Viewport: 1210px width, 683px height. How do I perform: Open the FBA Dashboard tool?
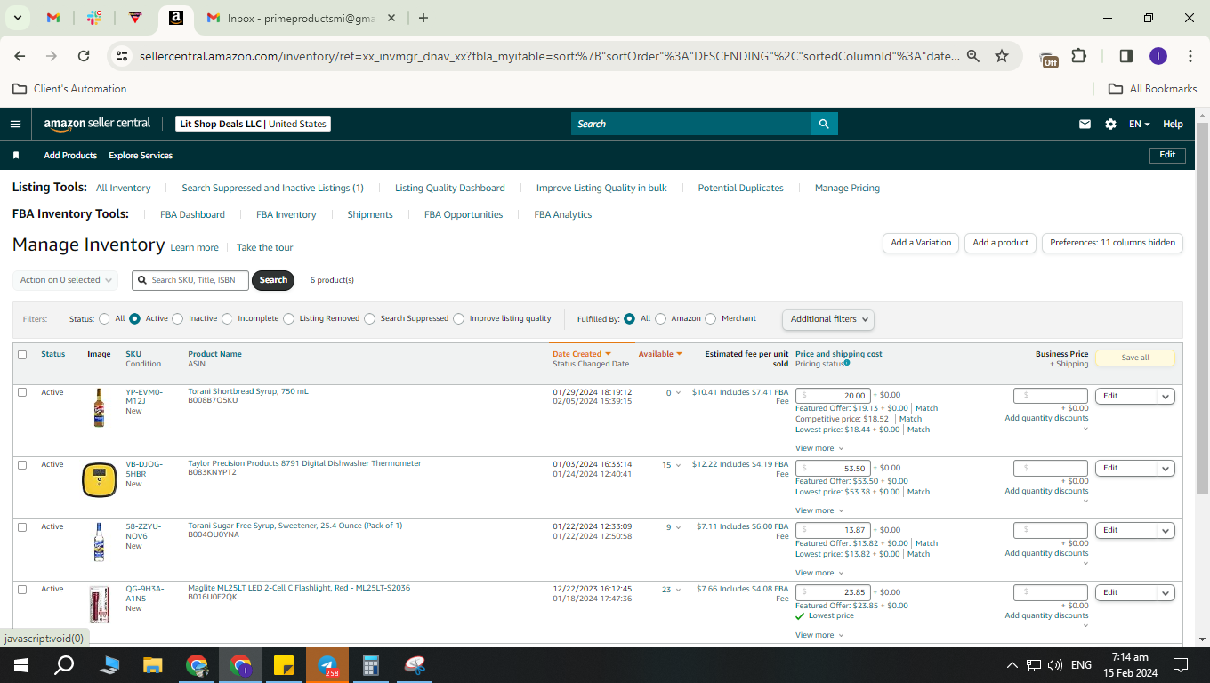[192, 215]
